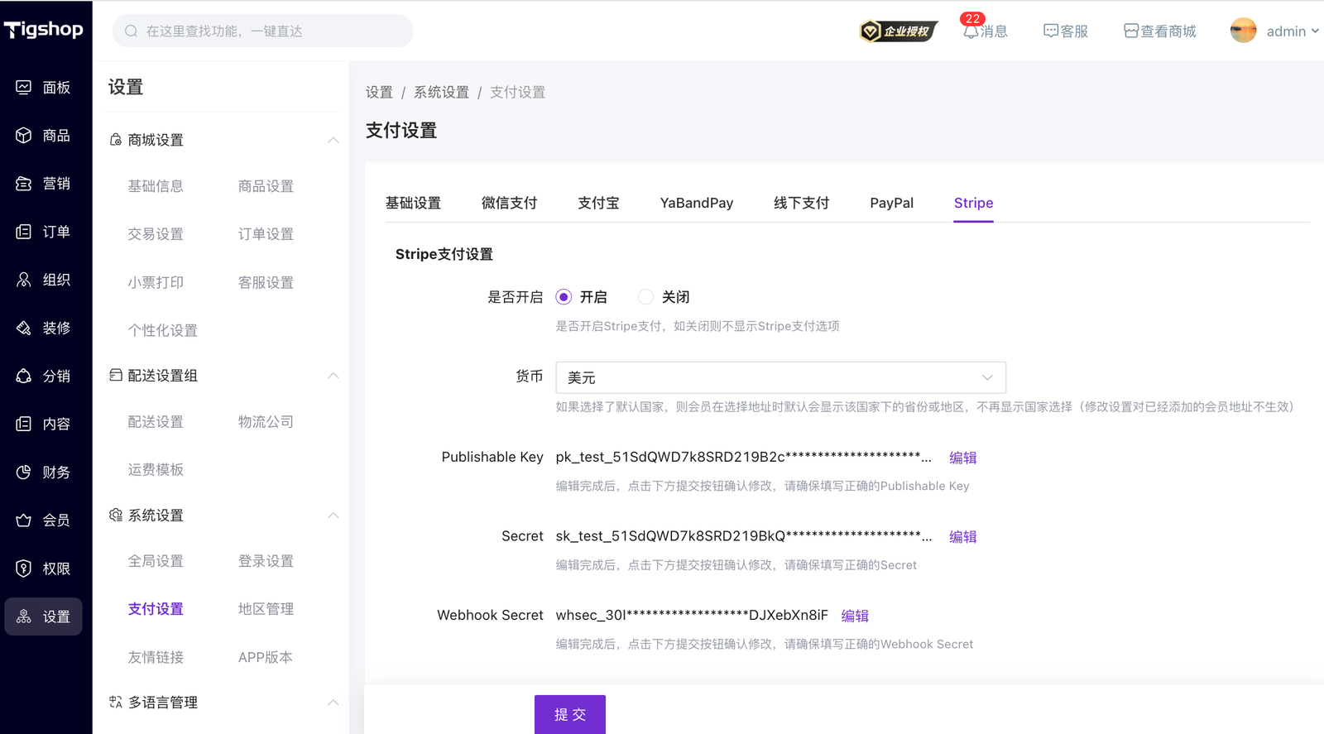
Task: Switch to the 微信支付 tab
Action: [x=509, y=203]
